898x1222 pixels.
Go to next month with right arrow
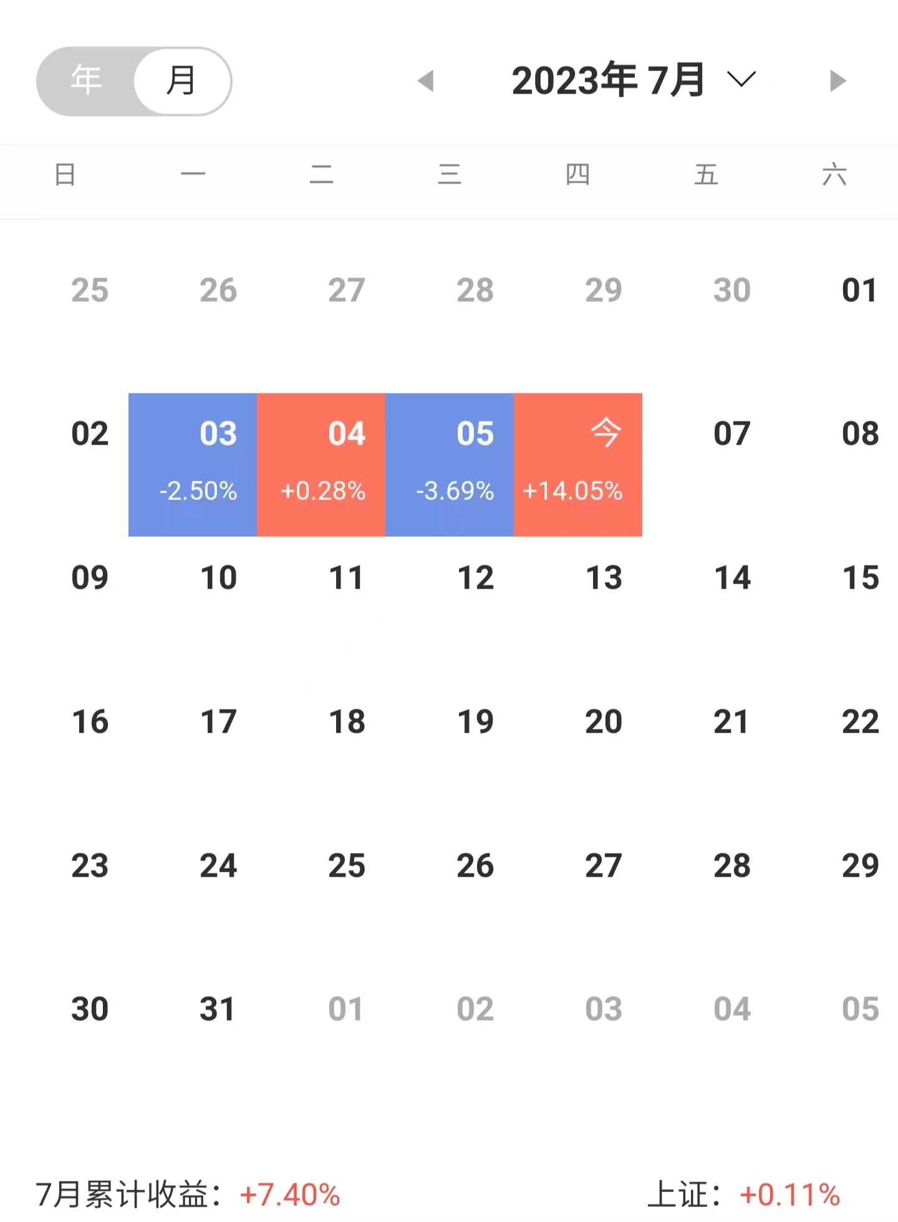tap(838, 80)
